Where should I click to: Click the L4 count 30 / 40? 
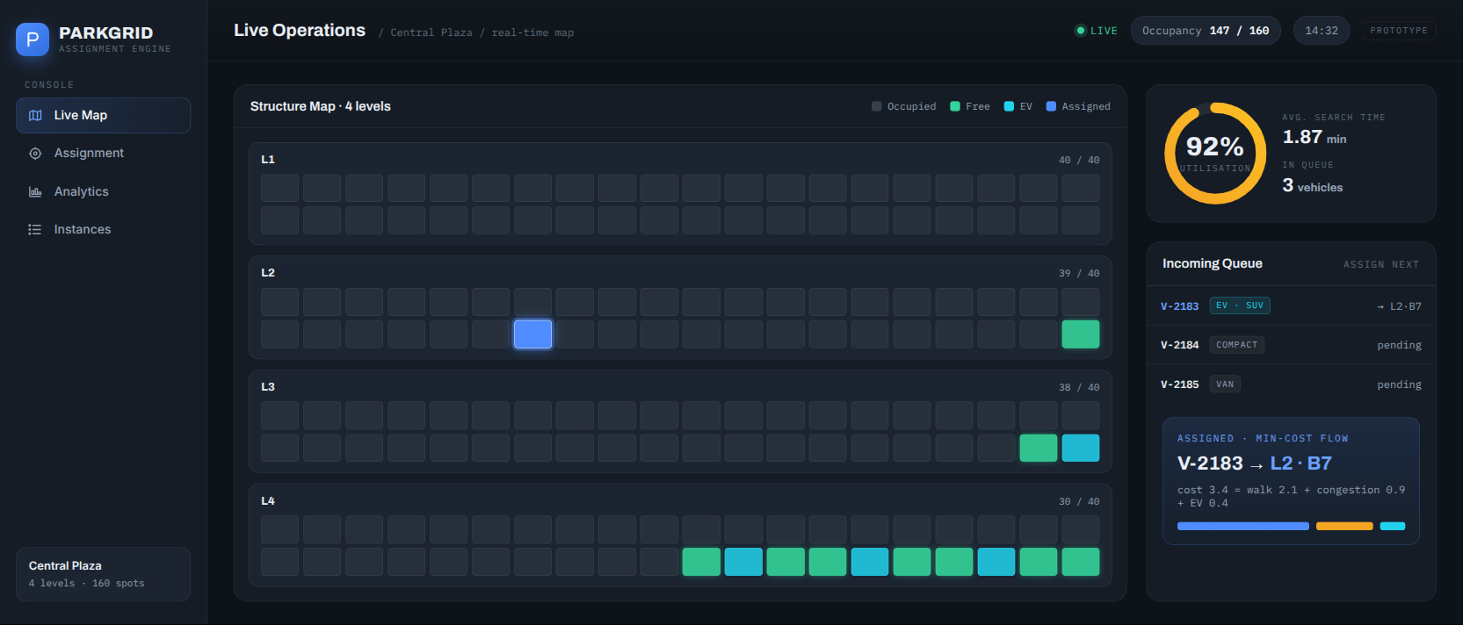(1079, 501)
